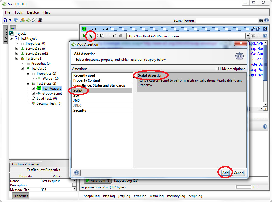Image resolution: width=272 pixels, height=202 pixels.
Task: Click properties table scroll down arrow
Action: (74, 189)
